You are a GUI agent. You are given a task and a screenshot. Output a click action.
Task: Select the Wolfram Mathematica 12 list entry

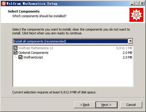[x=36, y=48]
